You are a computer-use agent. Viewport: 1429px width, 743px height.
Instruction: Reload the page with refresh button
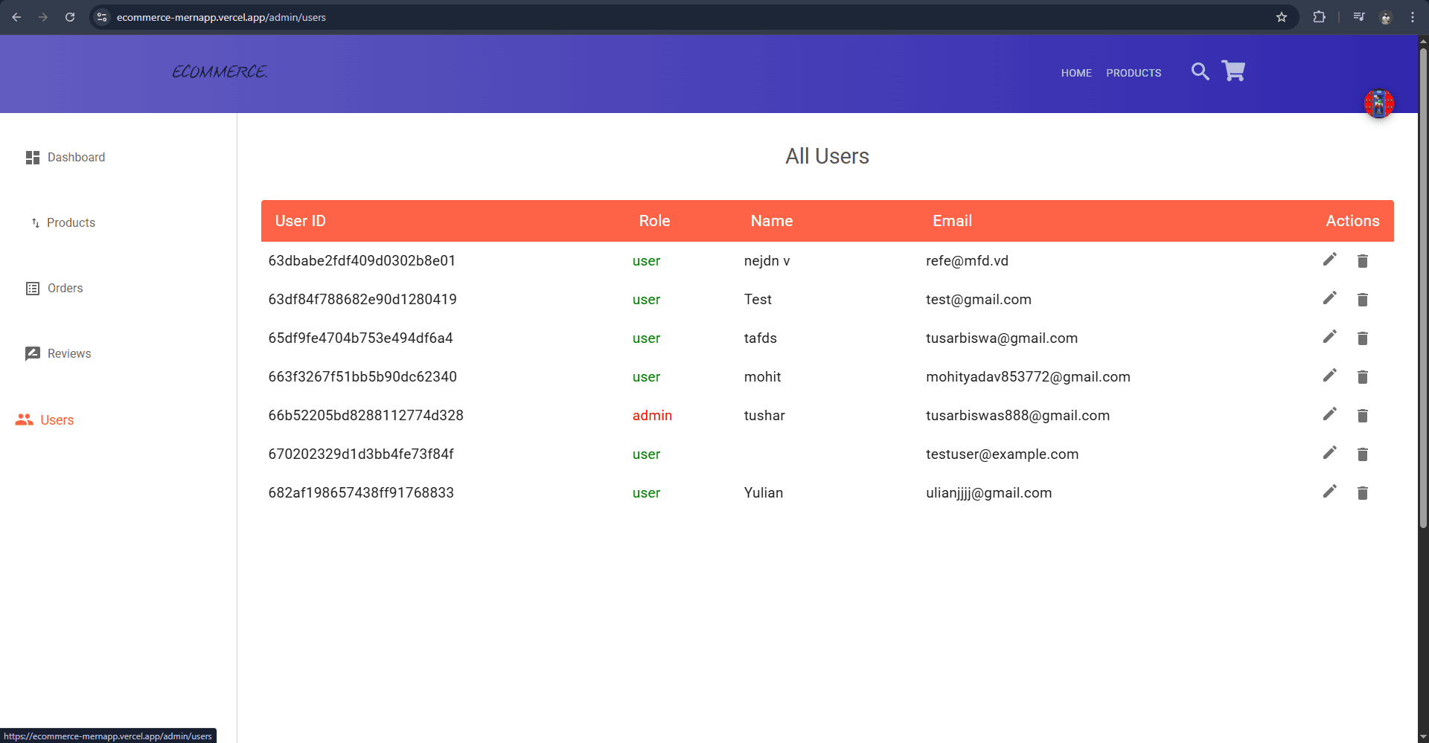pyautogui.click(x=70, y=16)
